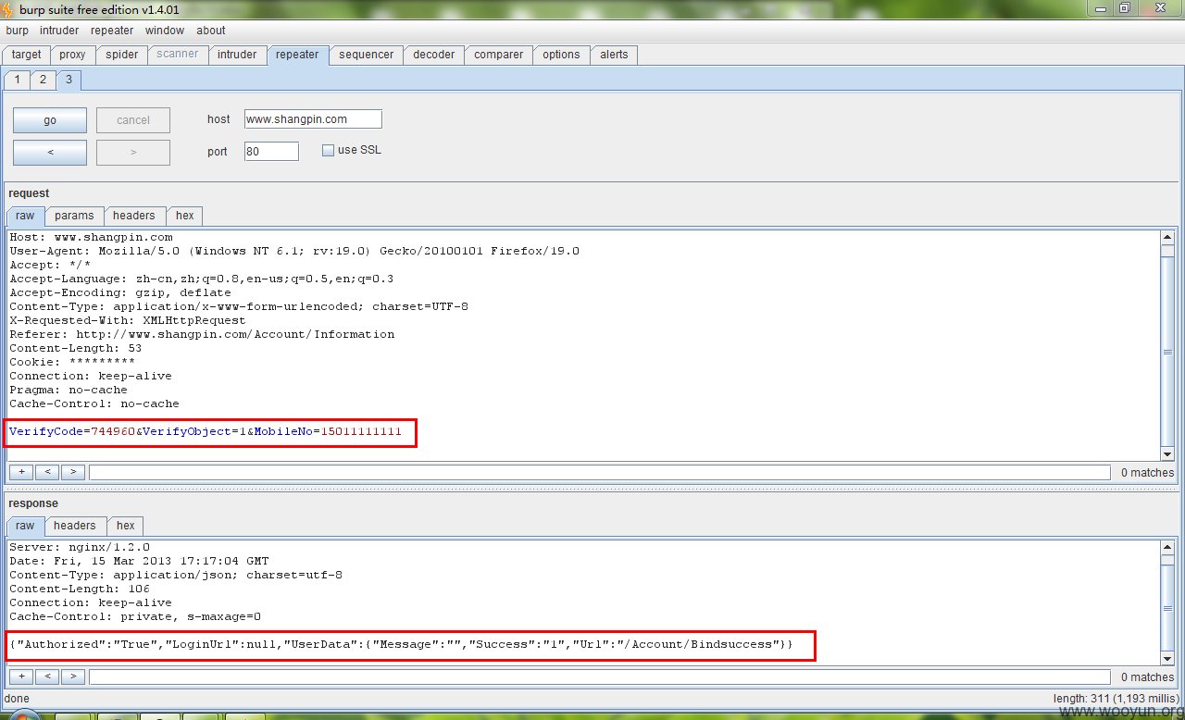
Task: Click the cancel button
Action: point(133,120)
